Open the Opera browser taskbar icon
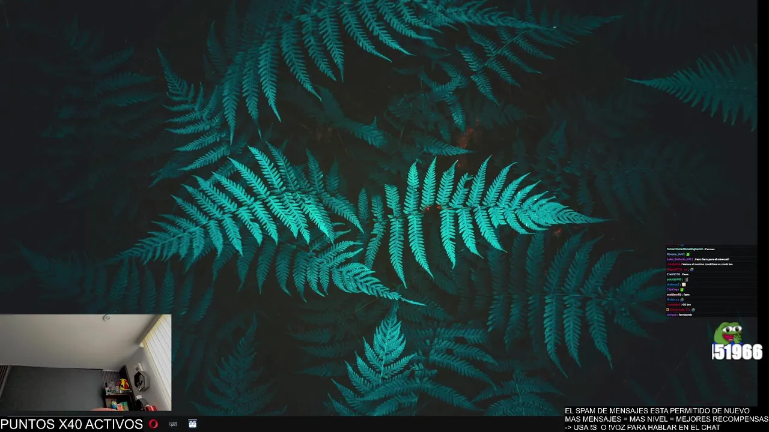 (154, 424)
